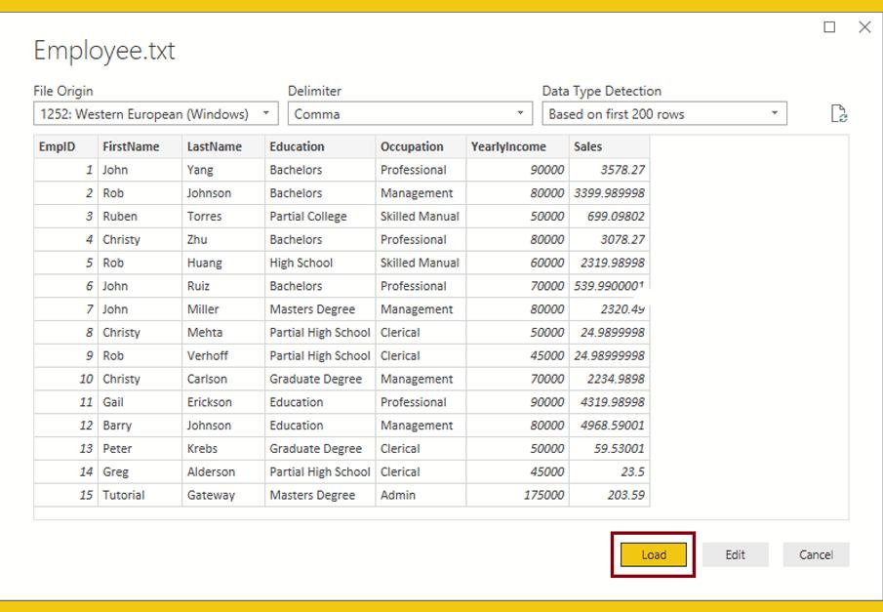Click the Sales value 59.53001
Screen dimensions: 883x612
point(609,449)
